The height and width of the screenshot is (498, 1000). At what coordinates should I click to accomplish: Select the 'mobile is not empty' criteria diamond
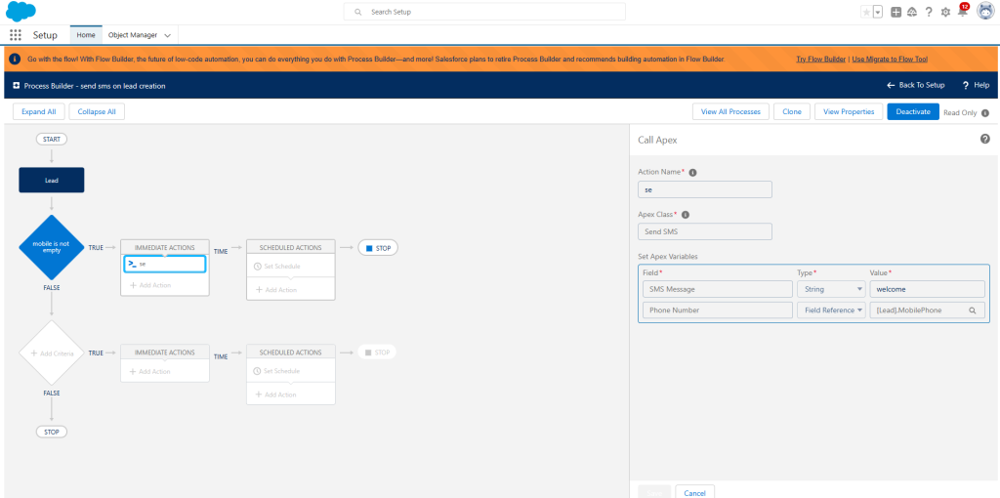pyautogui.click(x=52, y=247)
